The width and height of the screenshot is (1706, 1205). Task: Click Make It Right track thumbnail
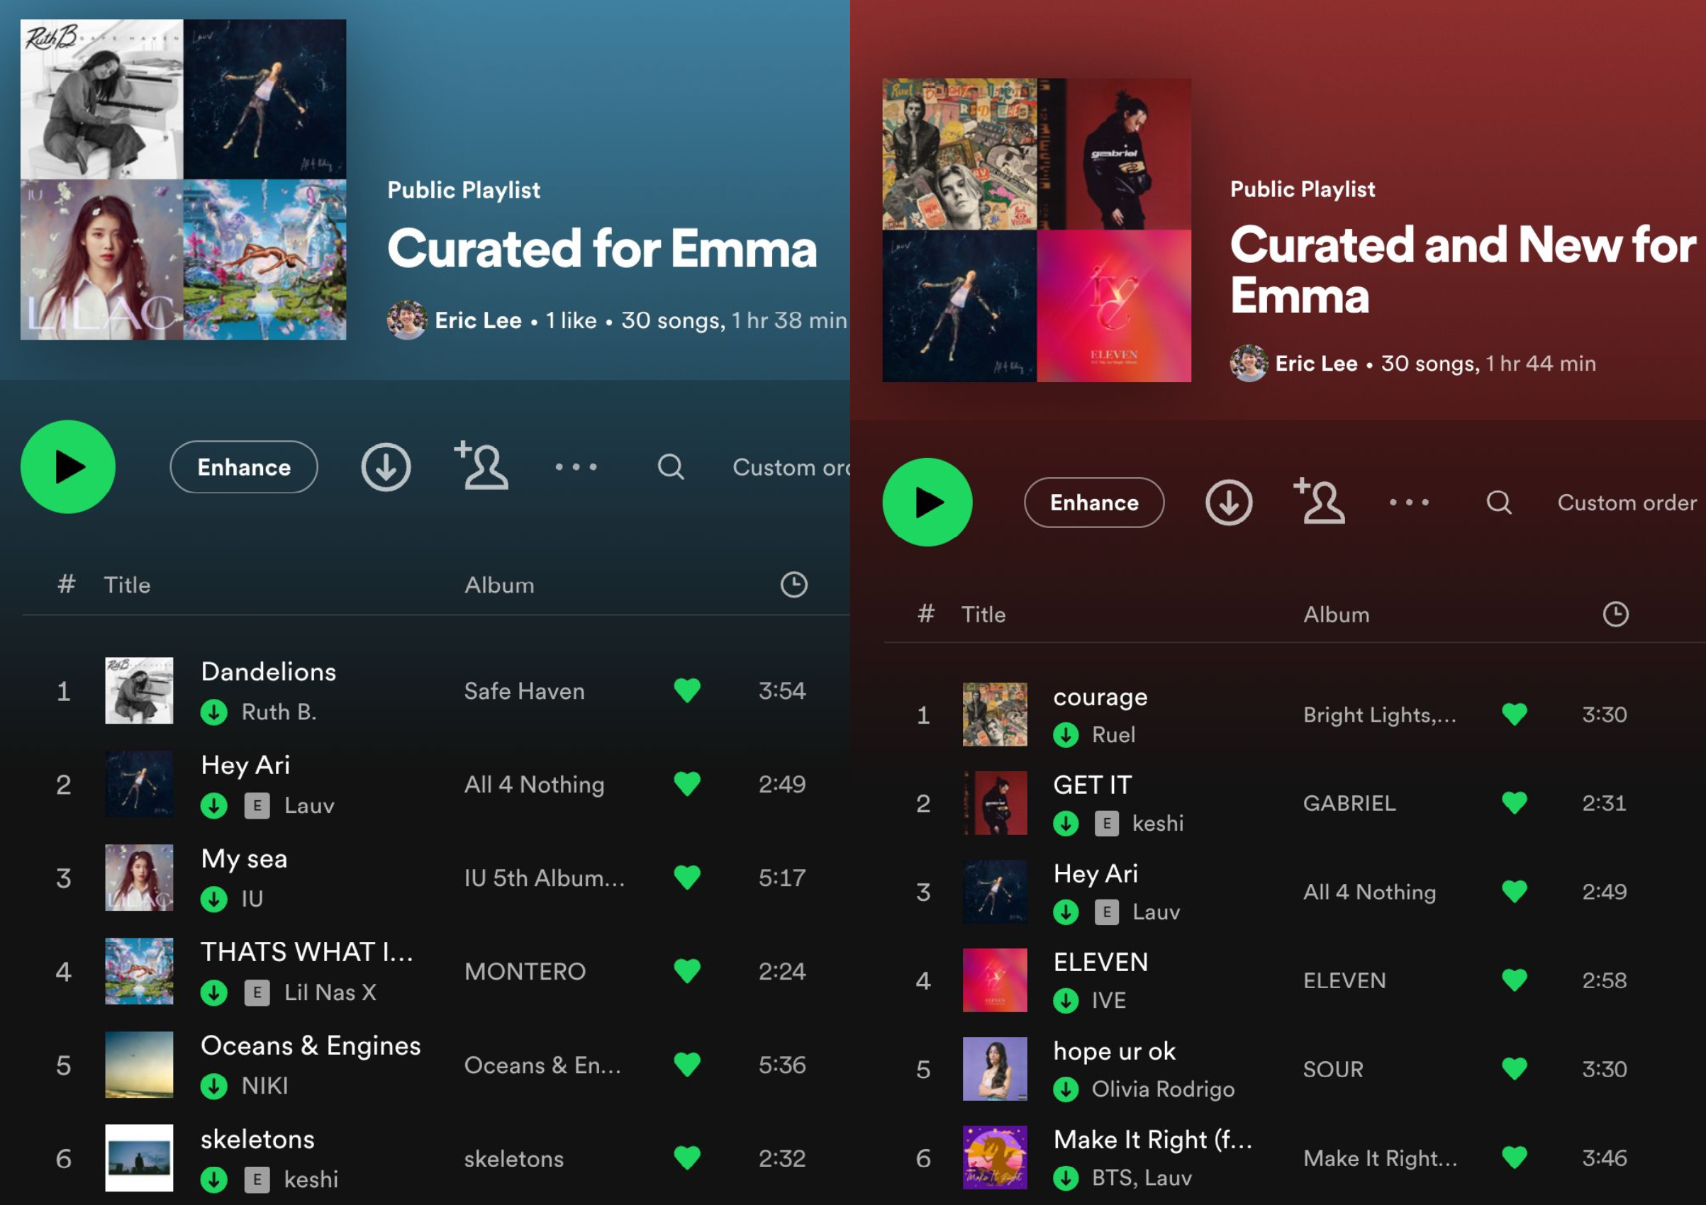(995, 1158)
